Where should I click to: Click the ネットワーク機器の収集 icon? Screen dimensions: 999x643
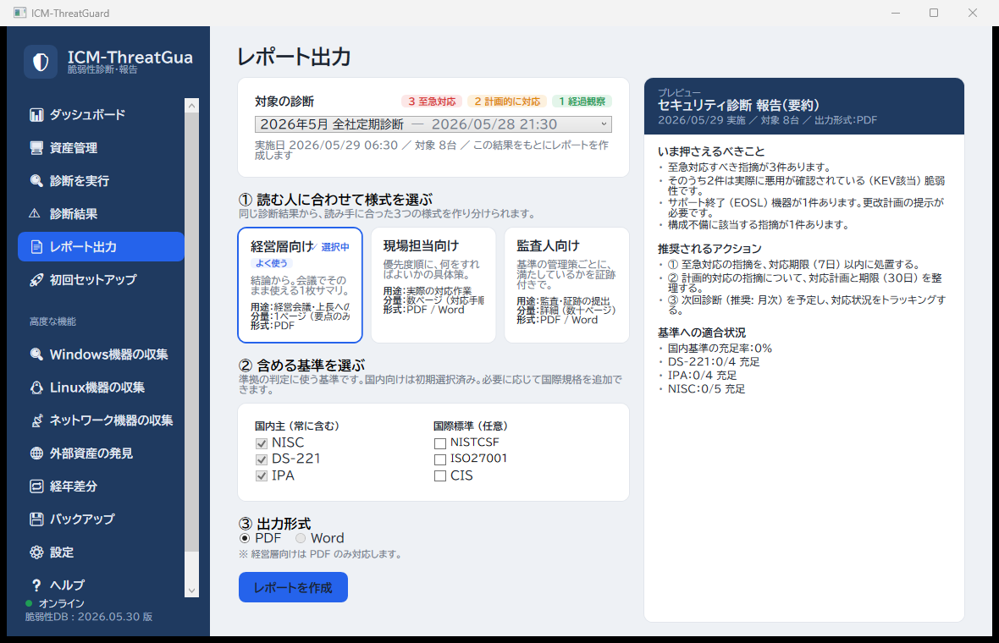pos(36,420)
